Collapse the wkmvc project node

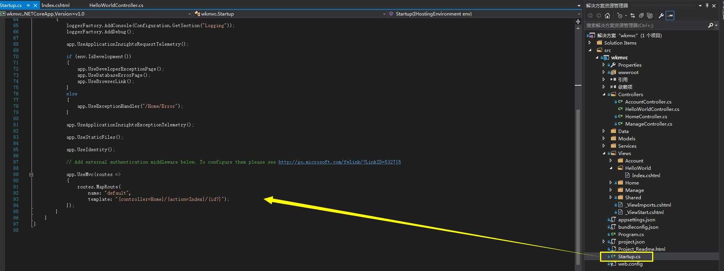pyautogui.click(x=597, y=57)
